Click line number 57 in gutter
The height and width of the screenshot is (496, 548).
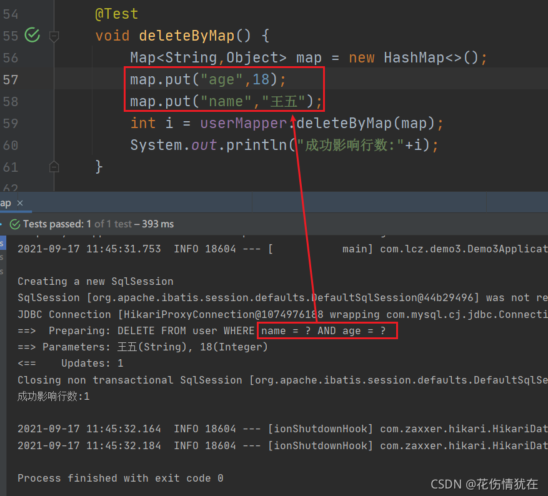pos(11,79)
